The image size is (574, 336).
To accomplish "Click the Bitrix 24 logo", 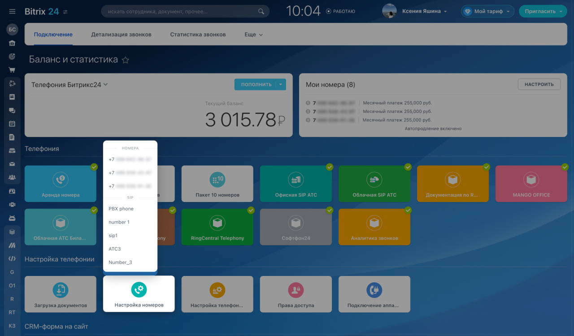I will (41, 11).
